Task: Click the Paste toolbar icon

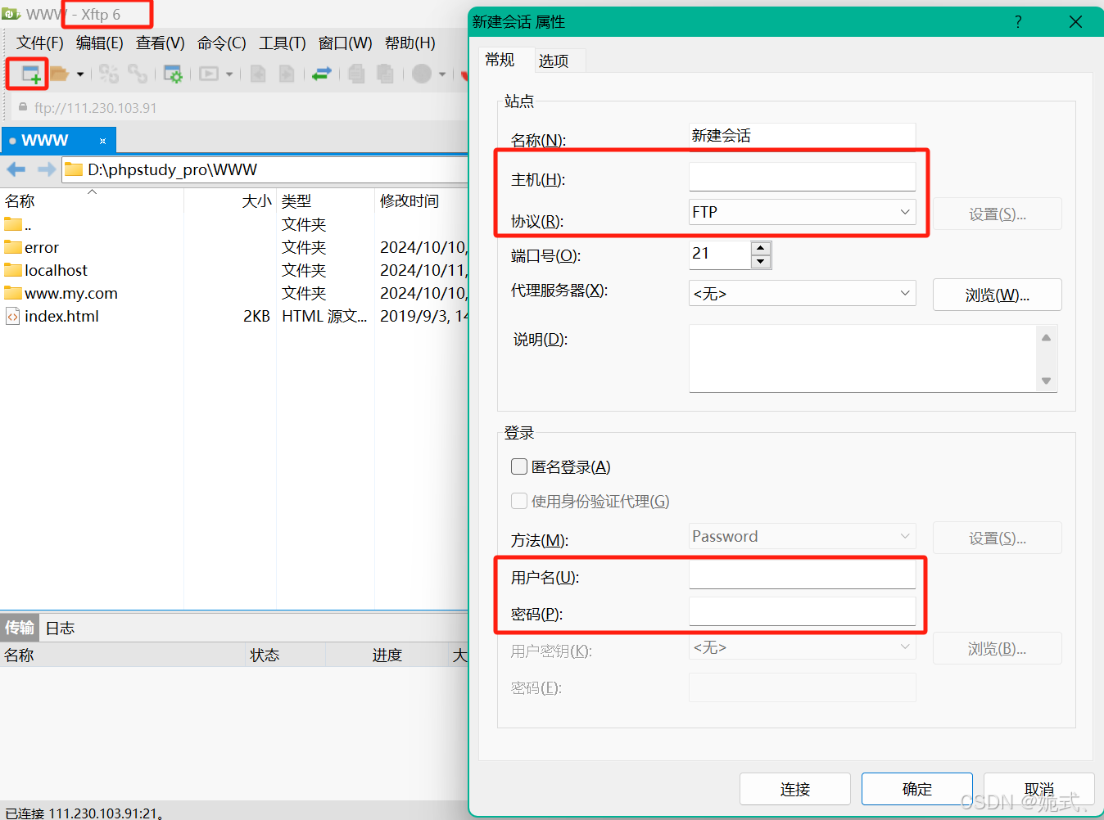Action: pyautogui.click(x=385, y=74)
